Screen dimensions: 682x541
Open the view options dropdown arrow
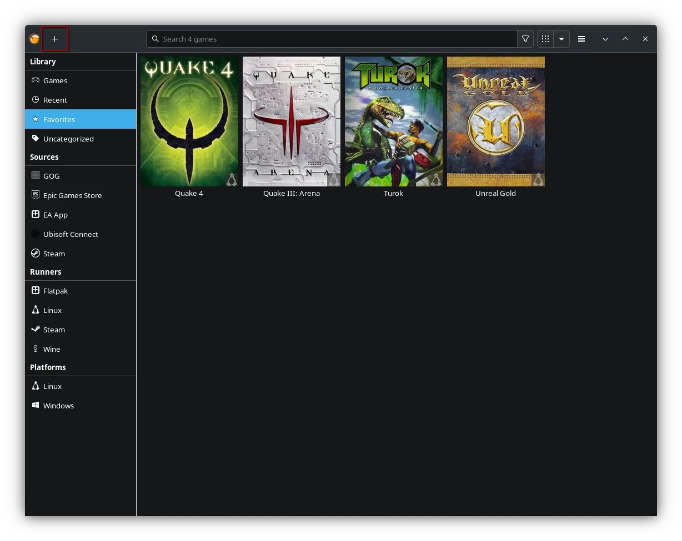[x=561, y=39]
